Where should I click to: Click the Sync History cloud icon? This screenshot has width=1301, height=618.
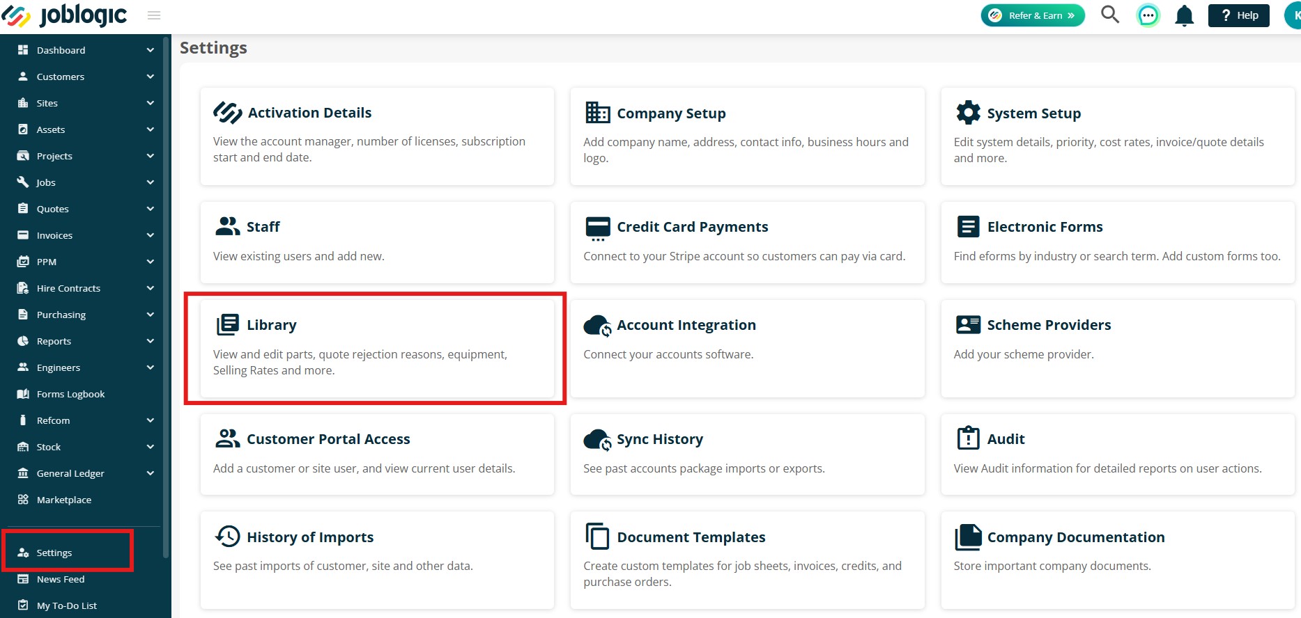pos(597,439)
